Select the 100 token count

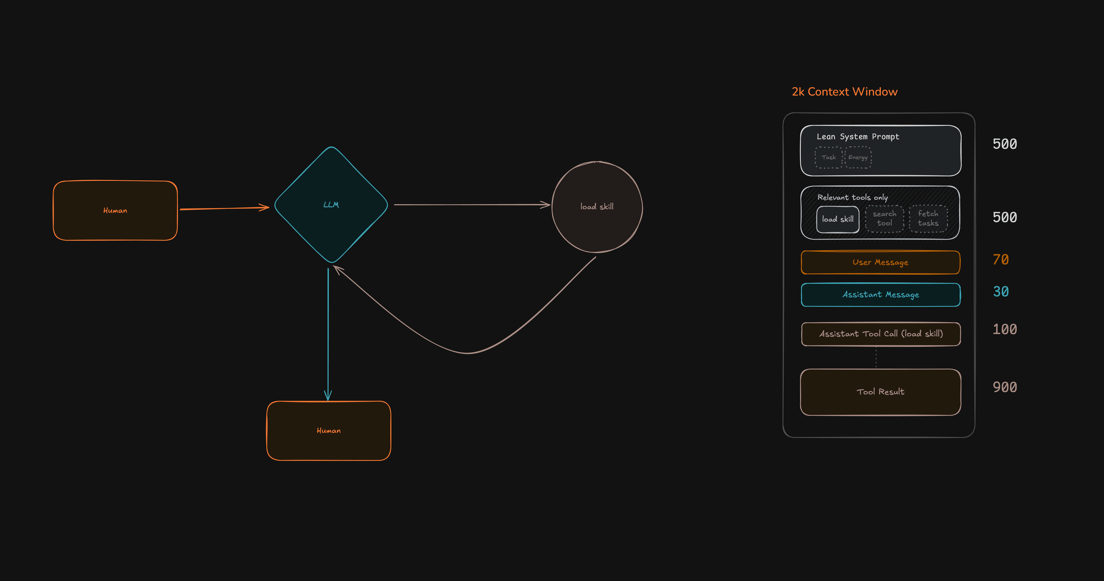coord(1005,329)
